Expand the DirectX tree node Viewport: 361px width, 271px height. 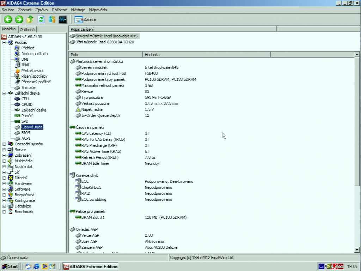[4, 178]
